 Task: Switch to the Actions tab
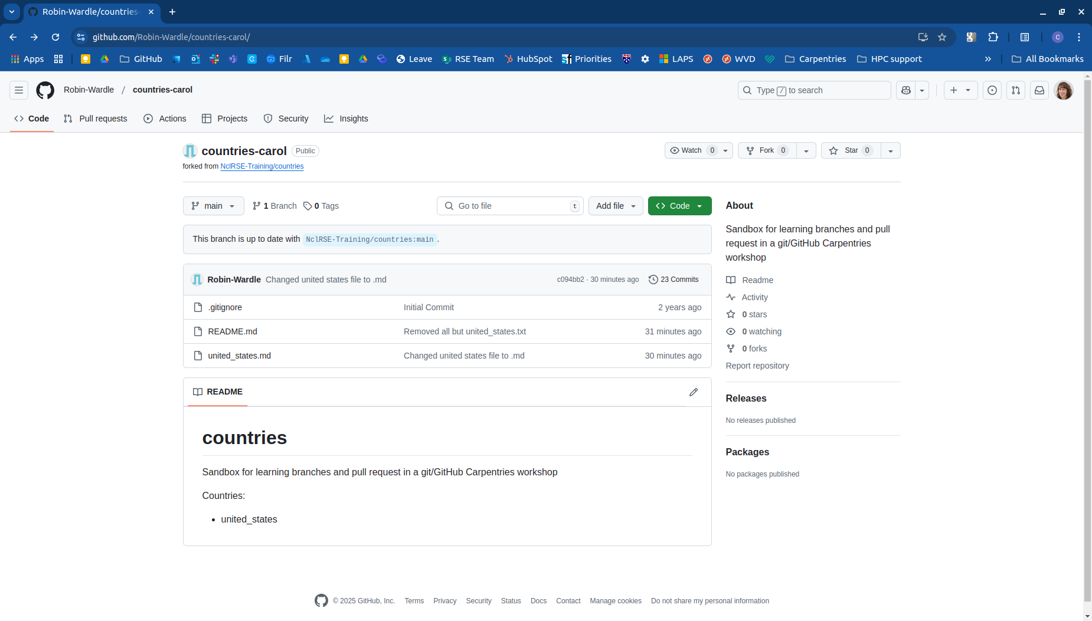click(165, 119)
